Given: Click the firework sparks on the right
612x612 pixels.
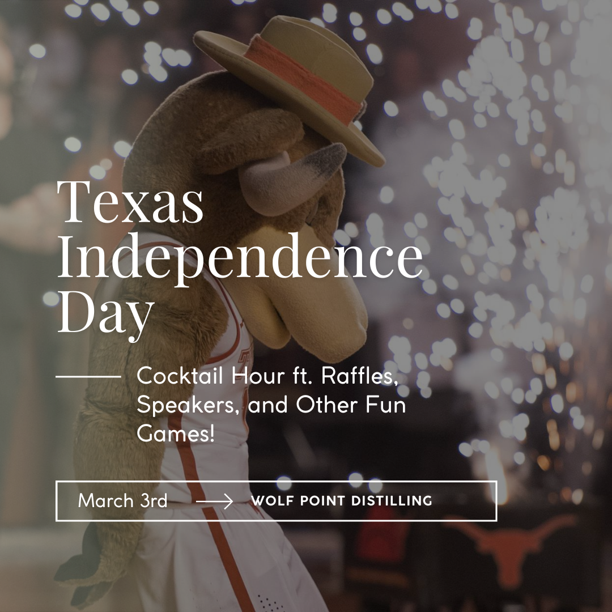Looking at the screenshot, I should pos(507,195).
